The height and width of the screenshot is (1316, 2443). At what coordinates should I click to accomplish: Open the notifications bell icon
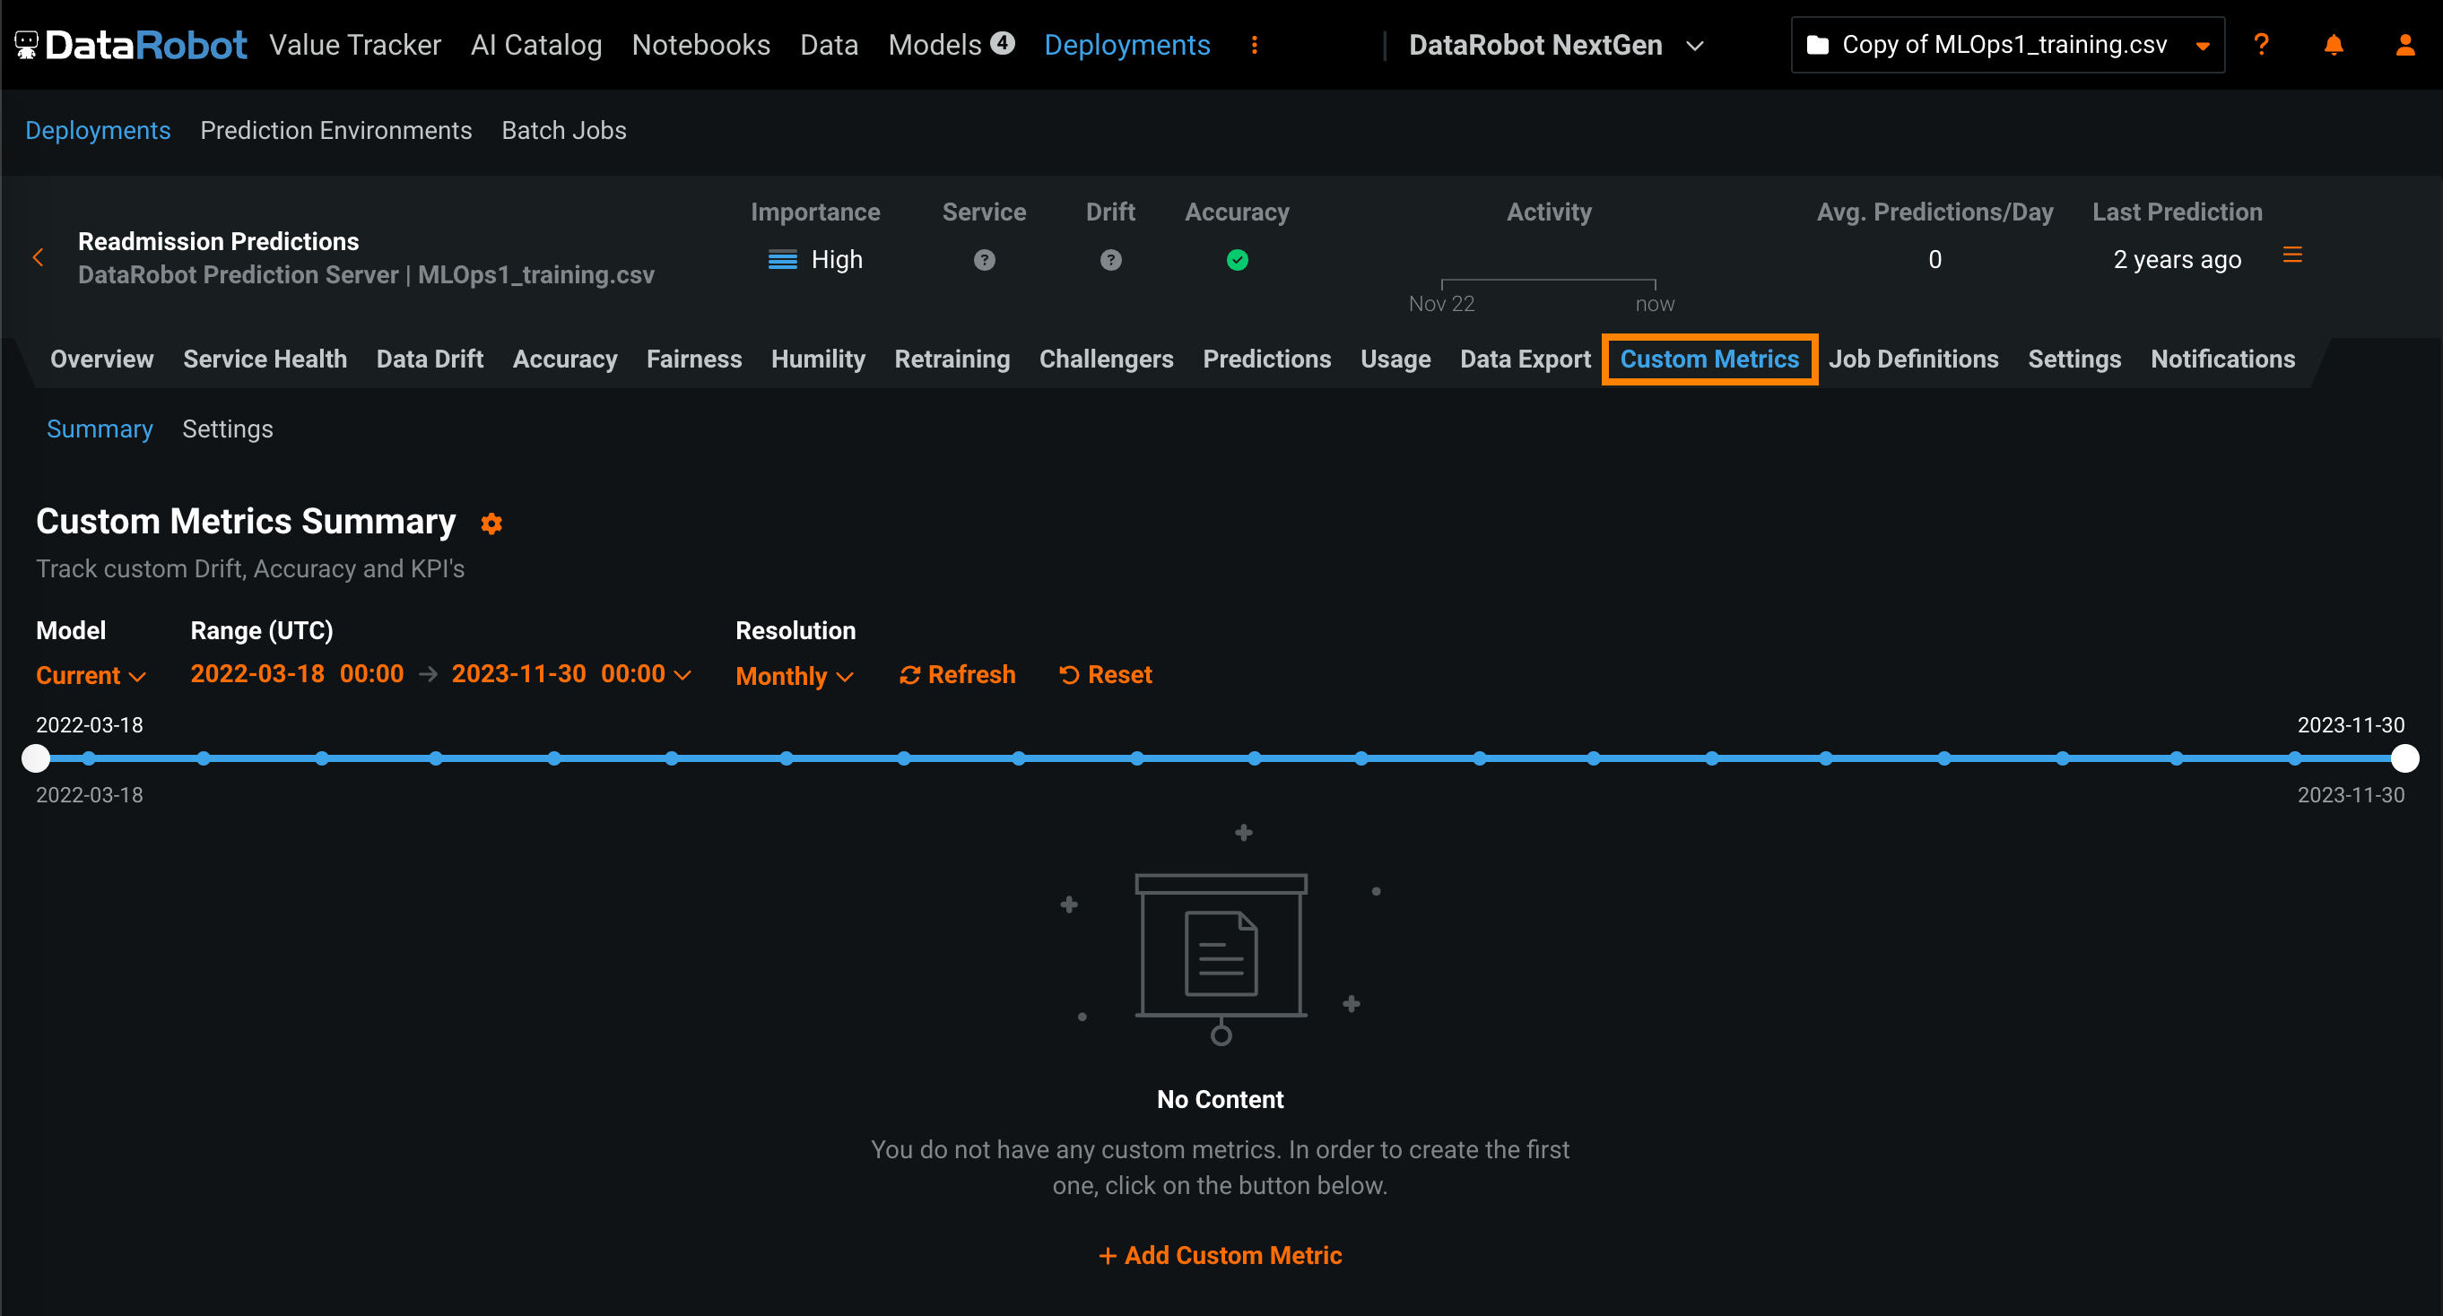tap(2333, 45)
